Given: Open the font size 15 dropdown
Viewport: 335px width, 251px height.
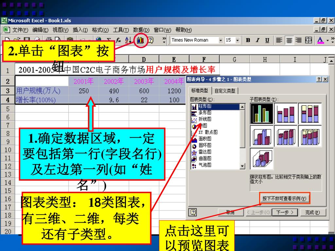Looking at the screenshot, I should 238,40.
